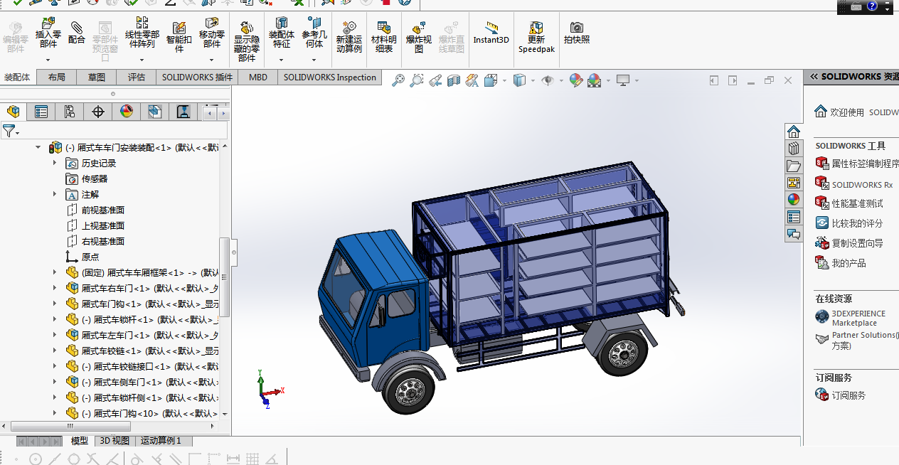Switch to the 评估 tab

[x=137, y=77]
